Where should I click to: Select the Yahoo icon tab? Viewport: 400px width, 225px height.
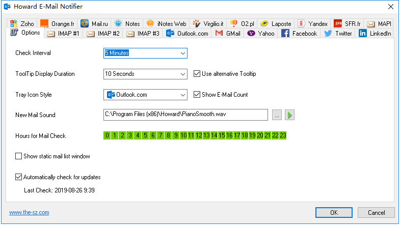[x=251, y=34]
